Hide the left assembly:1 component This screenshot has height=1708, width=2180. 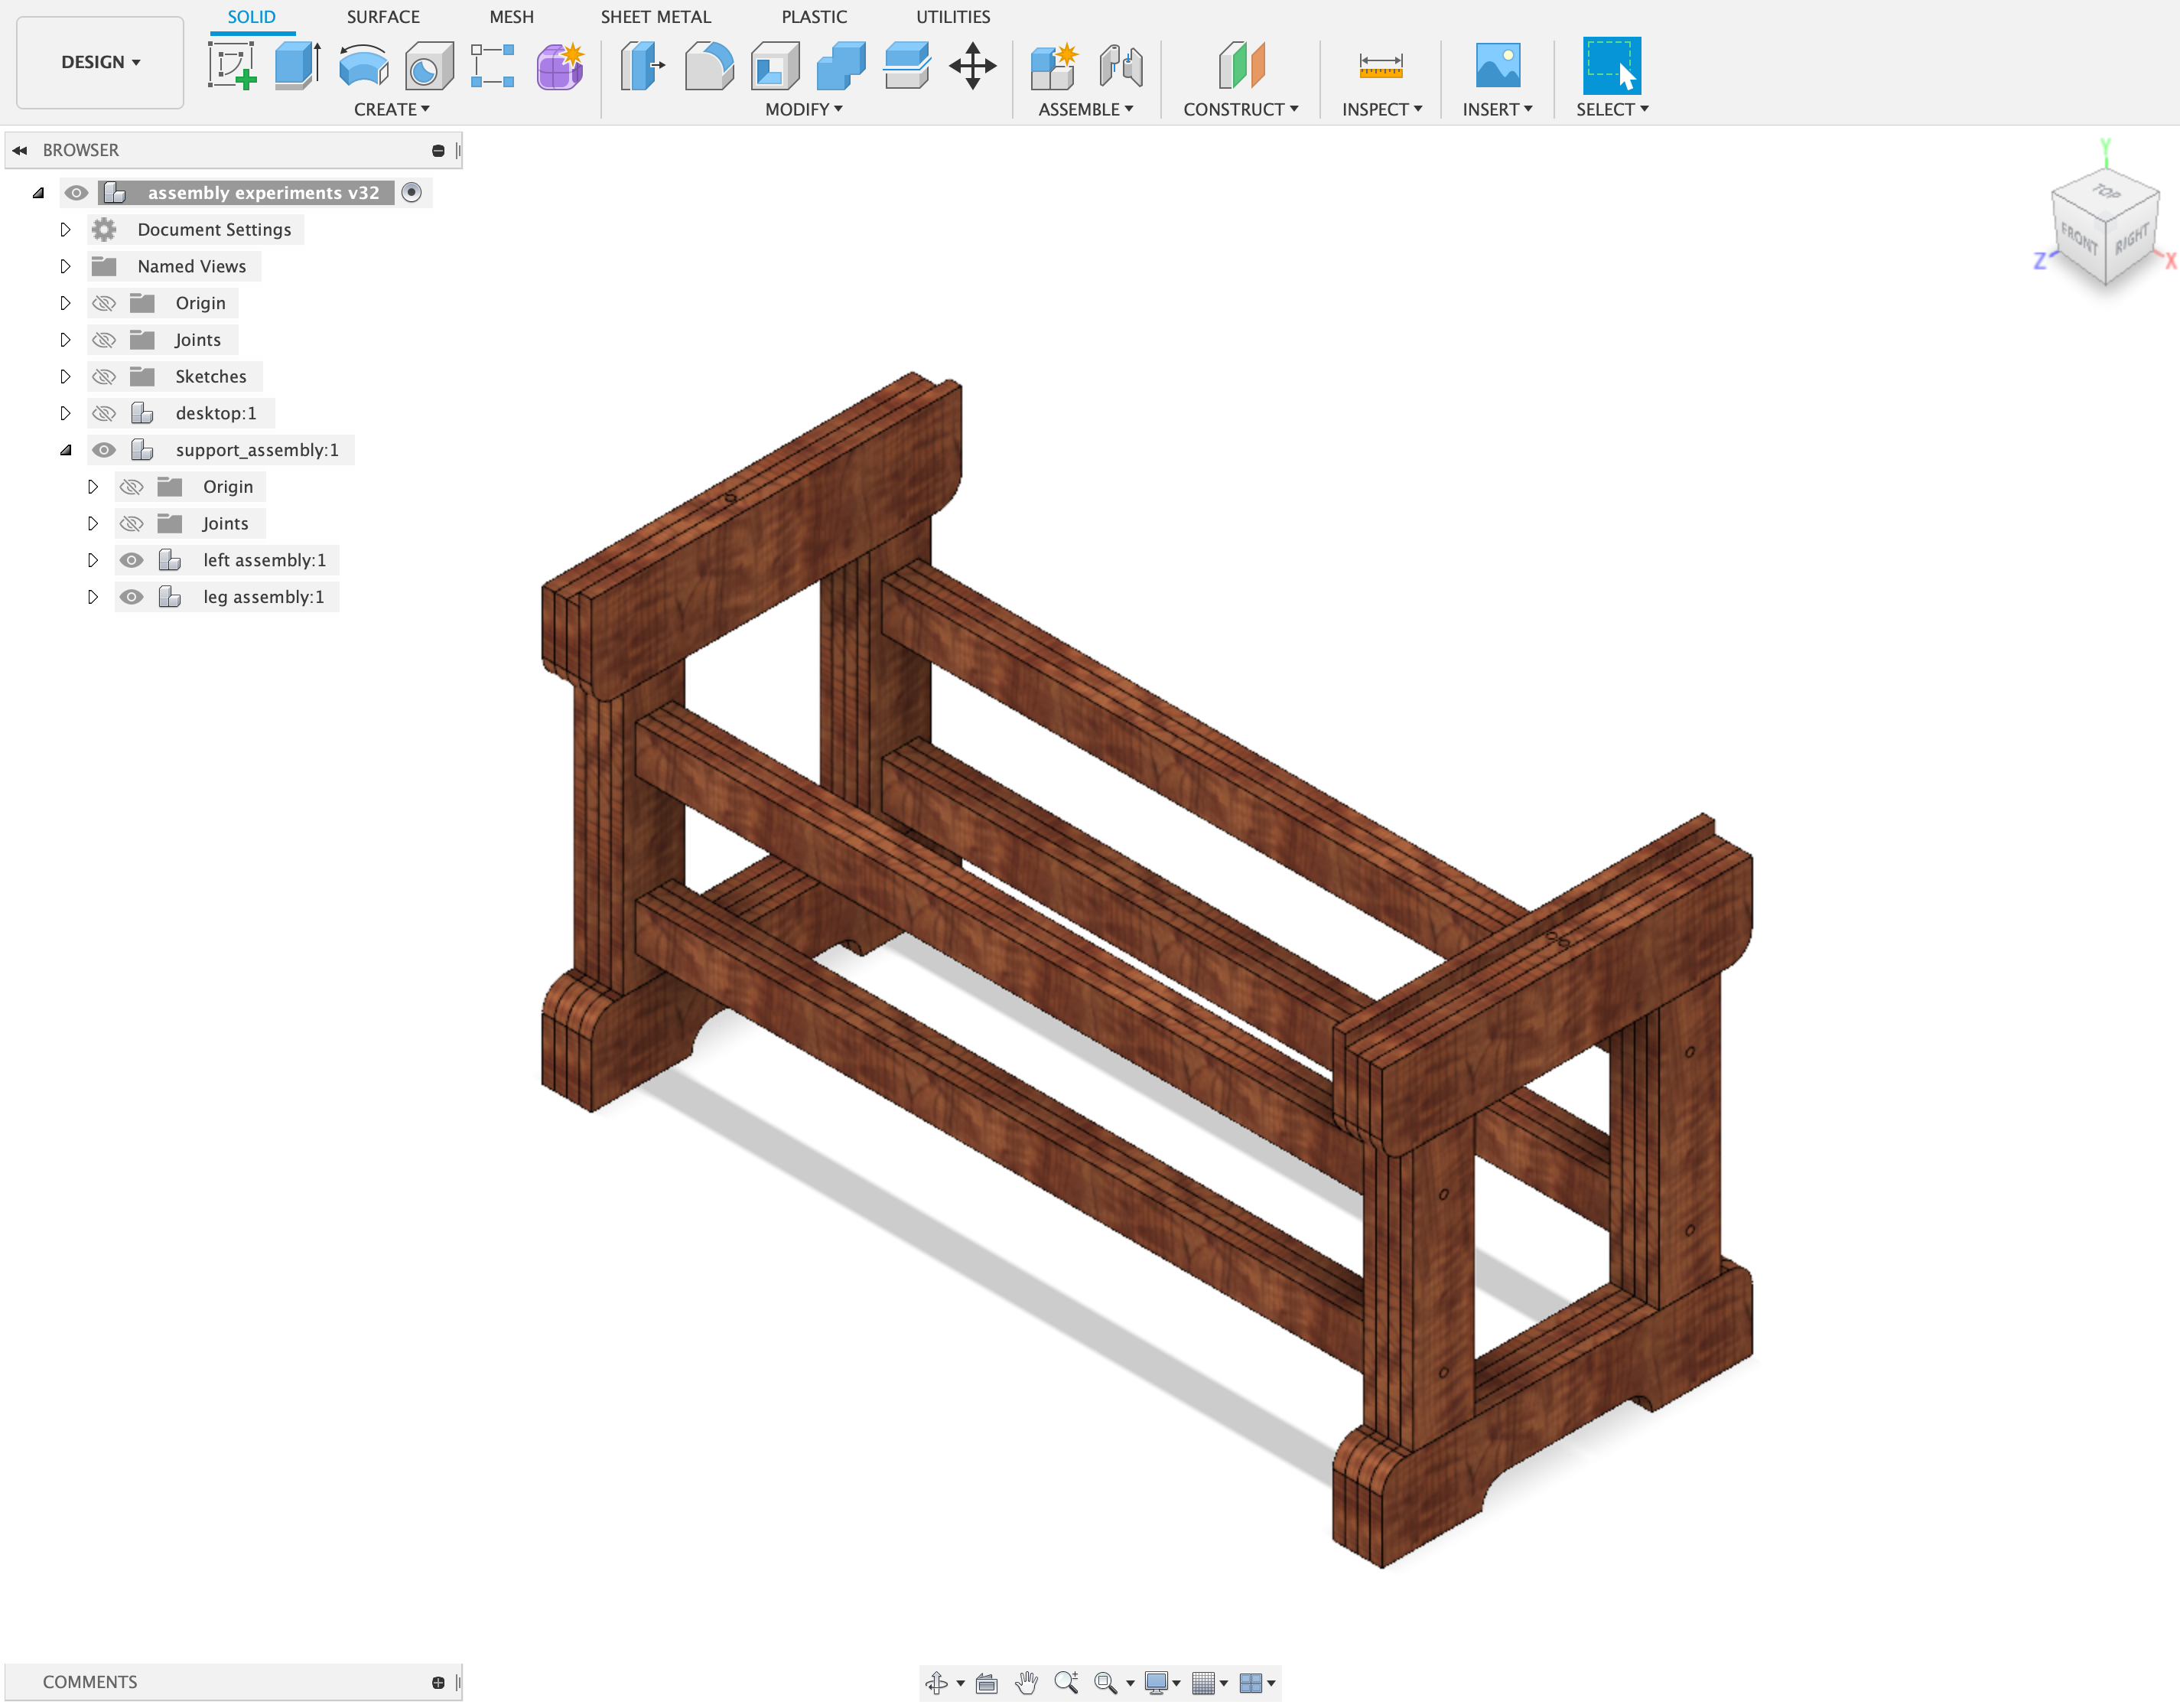(x=131, y=560)
